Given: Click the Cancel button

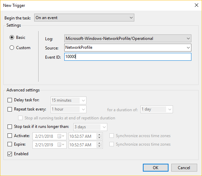Looking at the screenshot, I should (184, 168).
